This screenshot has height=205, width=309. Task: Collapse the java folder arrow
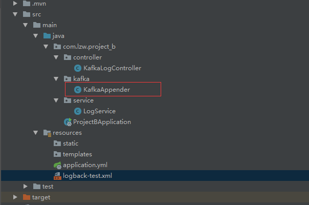point(36,36)
